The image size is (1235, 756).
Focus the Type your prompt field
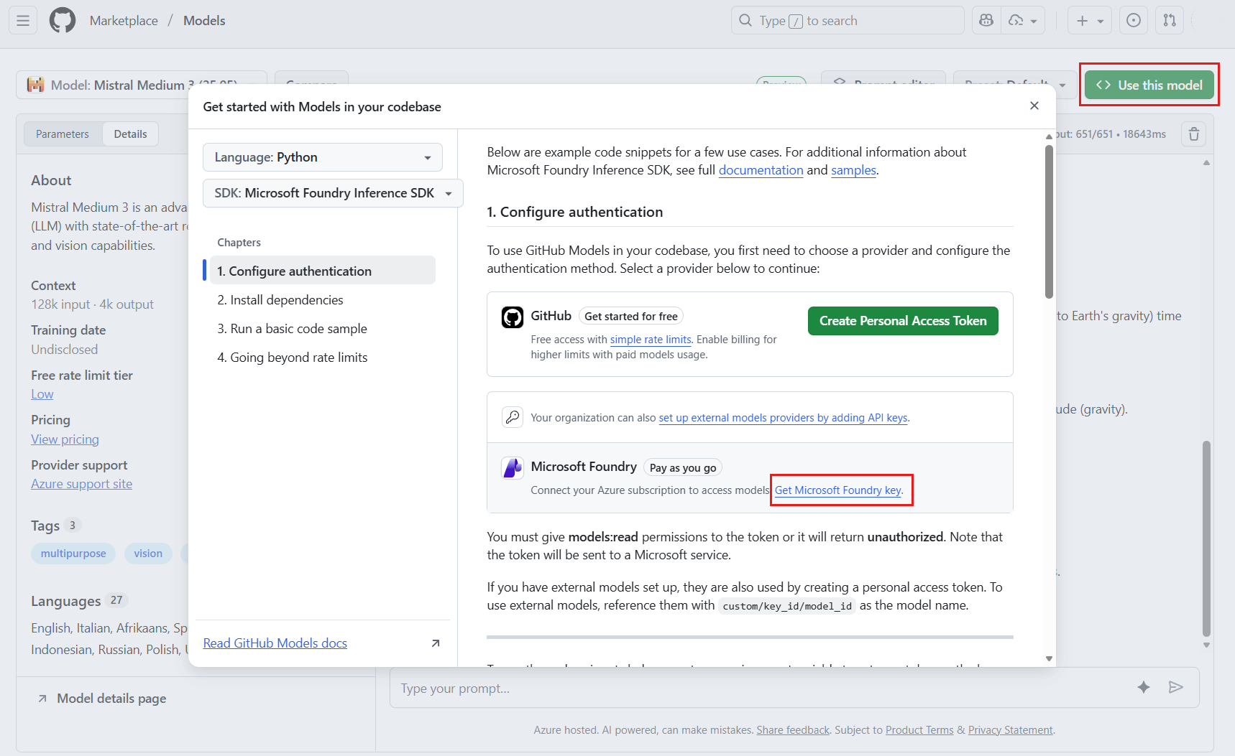(755, 689)
